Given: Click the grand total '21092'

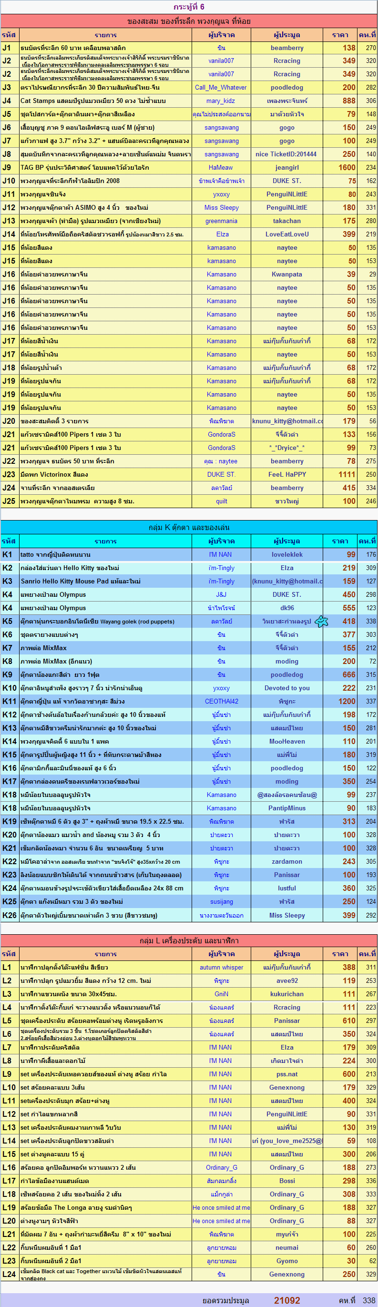Looking at the screenshot, I should [x=286, y=1300].
